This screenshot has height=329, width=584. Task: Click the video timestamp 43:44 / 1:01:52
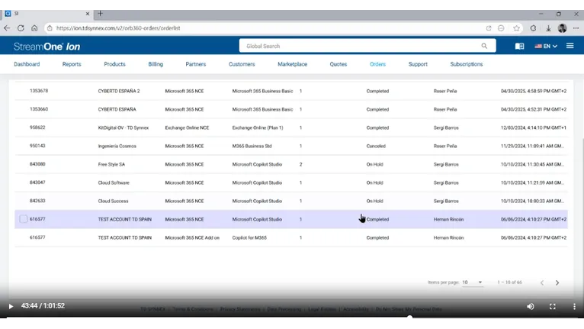43,306
